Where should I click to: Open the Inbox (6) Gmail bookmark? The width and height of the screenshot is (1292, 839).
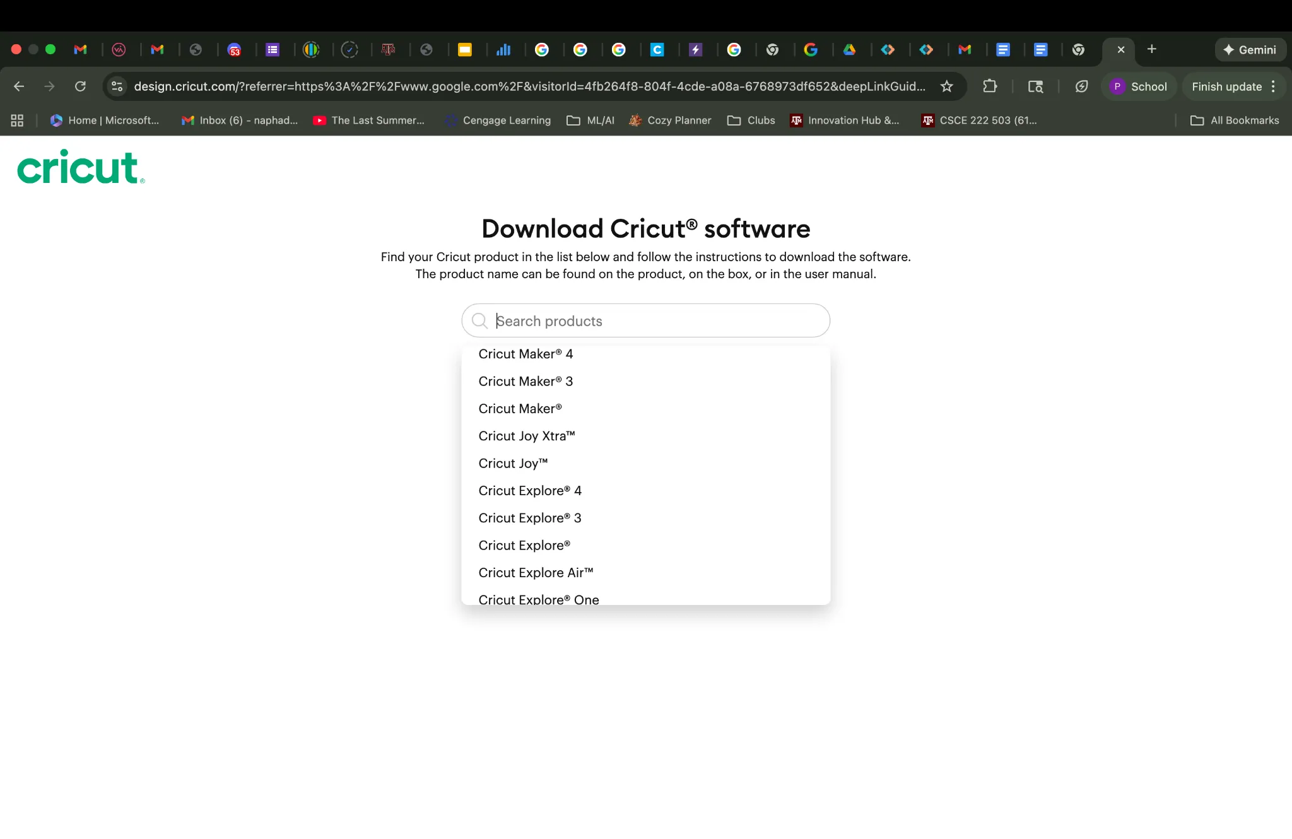(240, 120)
